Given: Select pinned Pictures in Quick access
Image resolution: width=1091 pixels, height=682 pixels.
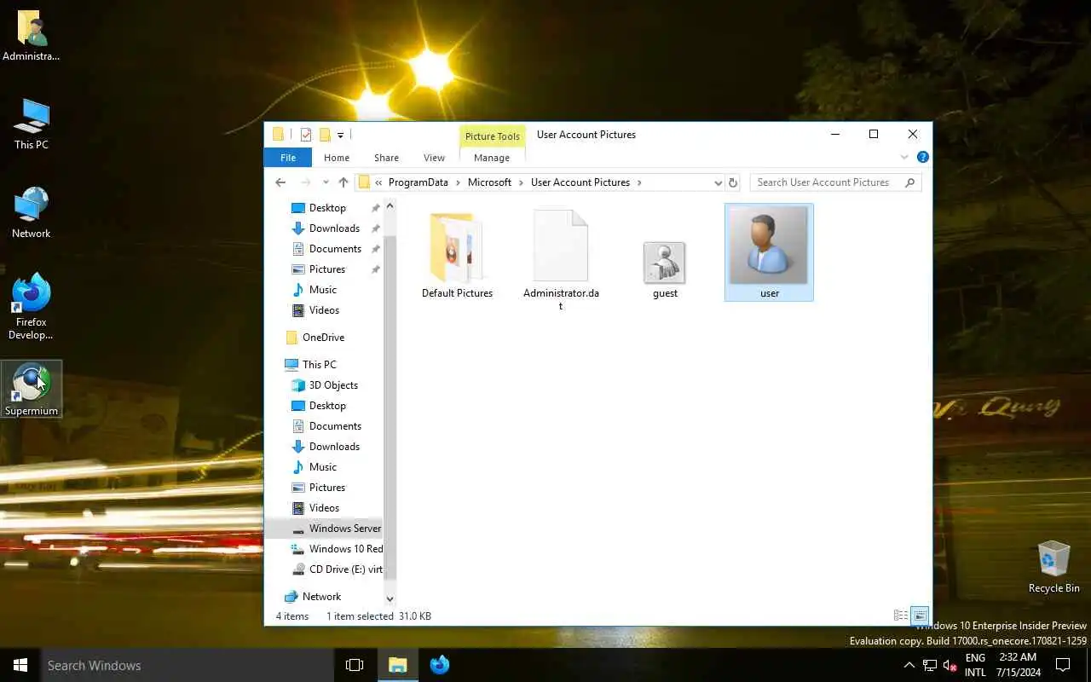Looking at the screenshot, I should point(327,269).
